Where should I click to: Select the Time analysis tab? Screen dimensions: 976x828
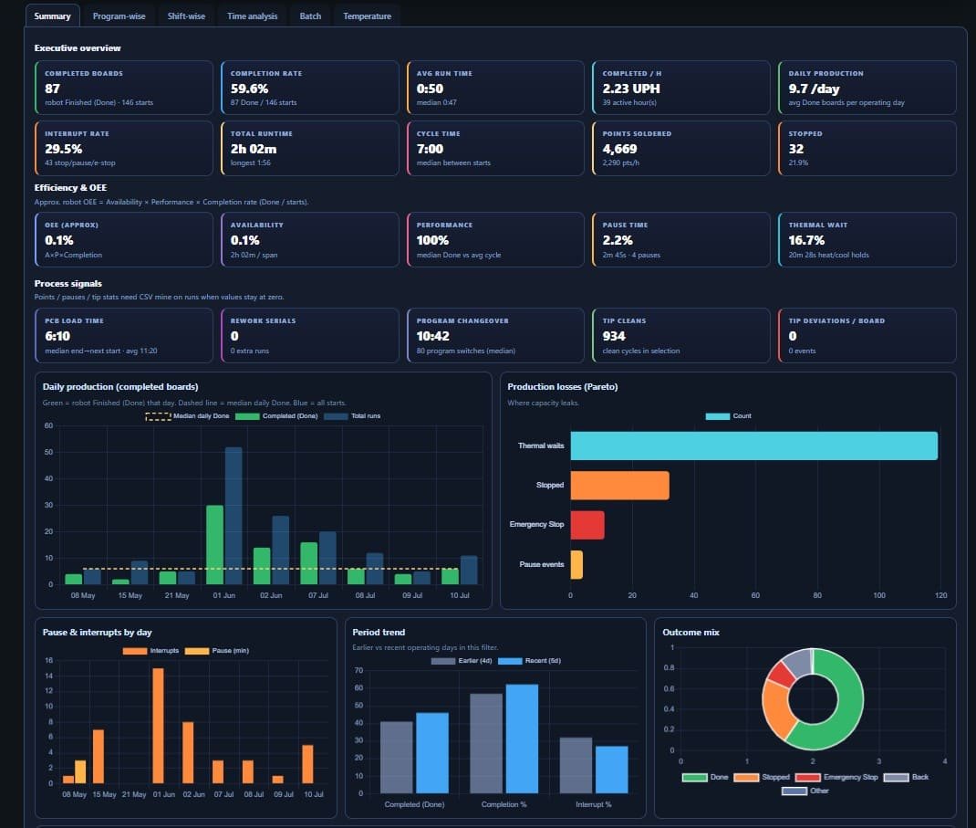tap(252, 16)
